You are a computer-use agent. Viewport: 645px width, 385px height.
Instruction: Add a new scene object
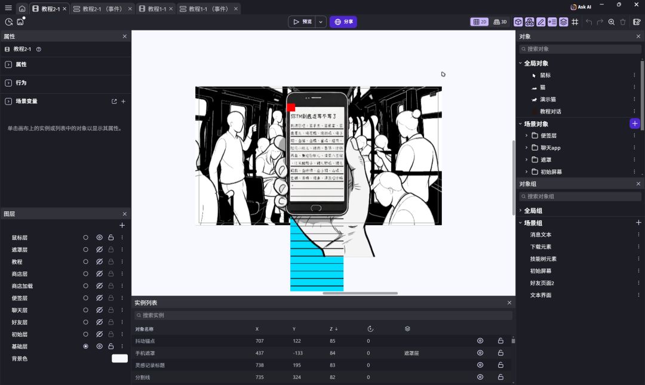pyautogui.click(x=635, y=124)
